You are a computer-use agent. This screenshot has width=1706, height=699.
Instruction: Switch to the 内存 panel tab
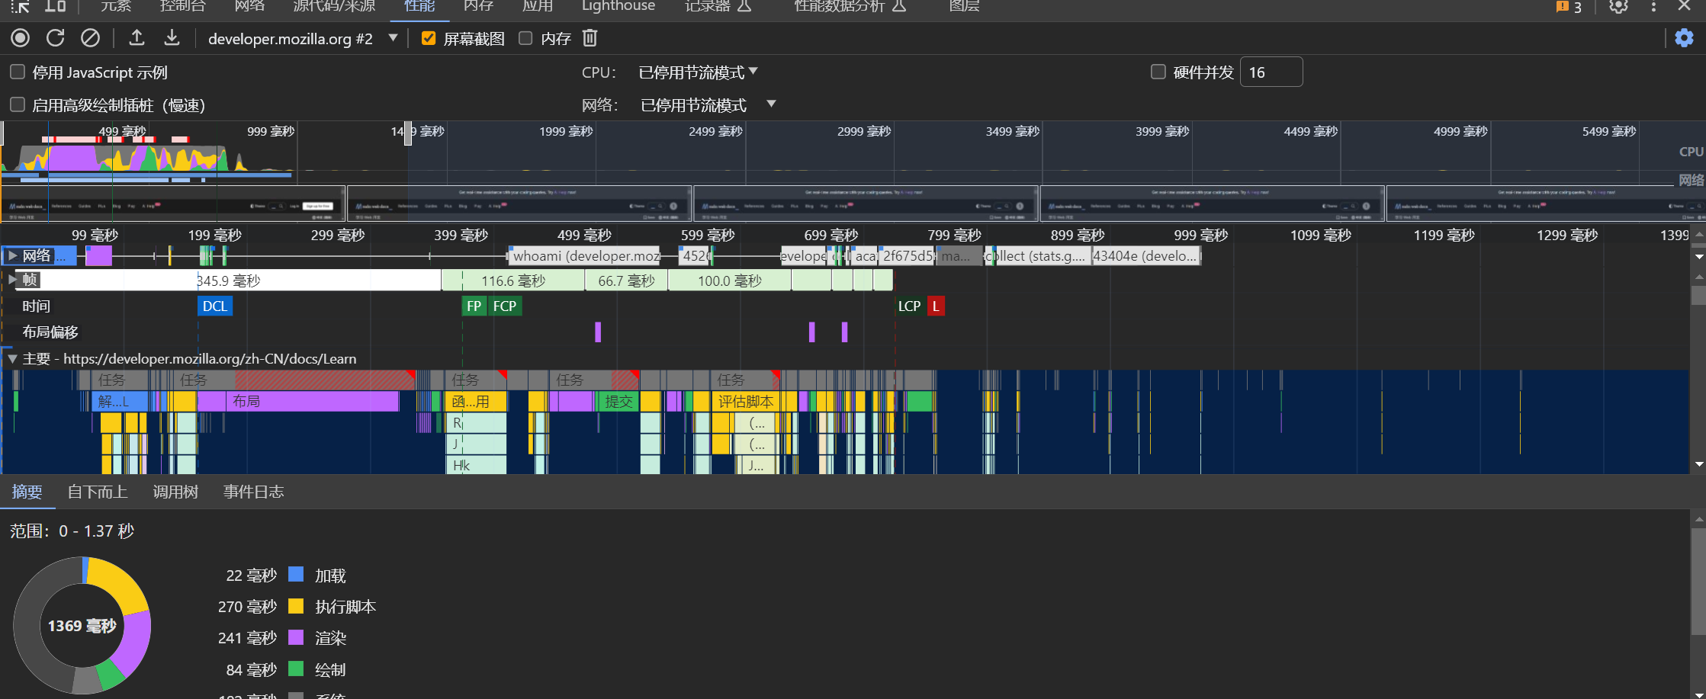click(478, 6)
